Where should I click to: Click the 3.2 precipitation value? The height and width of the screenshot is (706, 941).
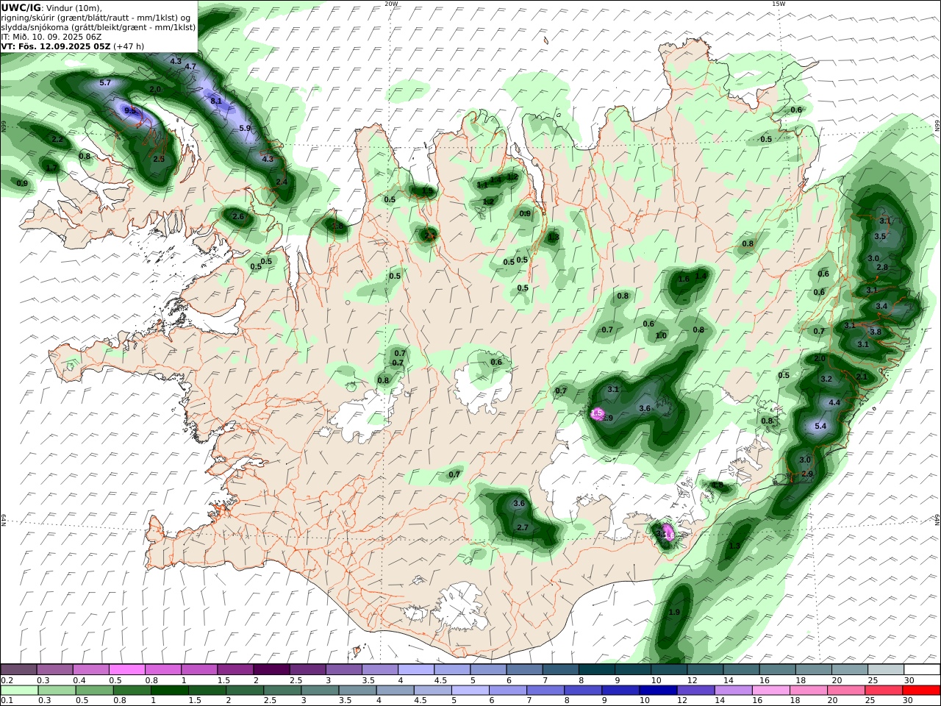click(x=826, y=379)
